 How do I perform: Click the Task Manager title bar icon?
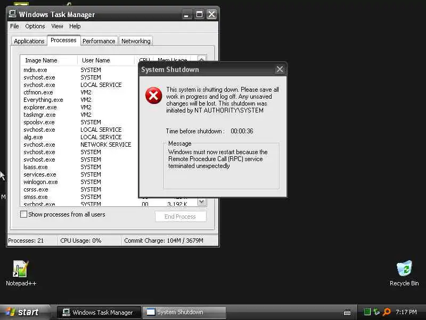tap(12, 14)
